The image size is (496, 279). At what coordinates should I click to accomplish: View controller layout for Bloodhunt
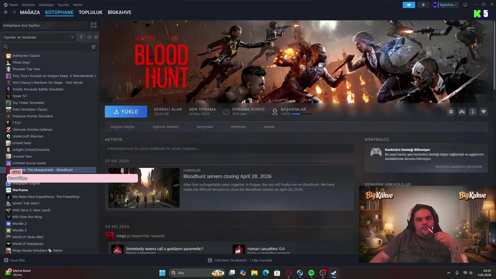click(x=462, y=112)
